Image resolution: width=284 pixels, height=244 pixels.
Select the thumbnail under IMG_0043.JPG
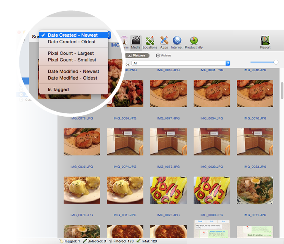(168, 94)
